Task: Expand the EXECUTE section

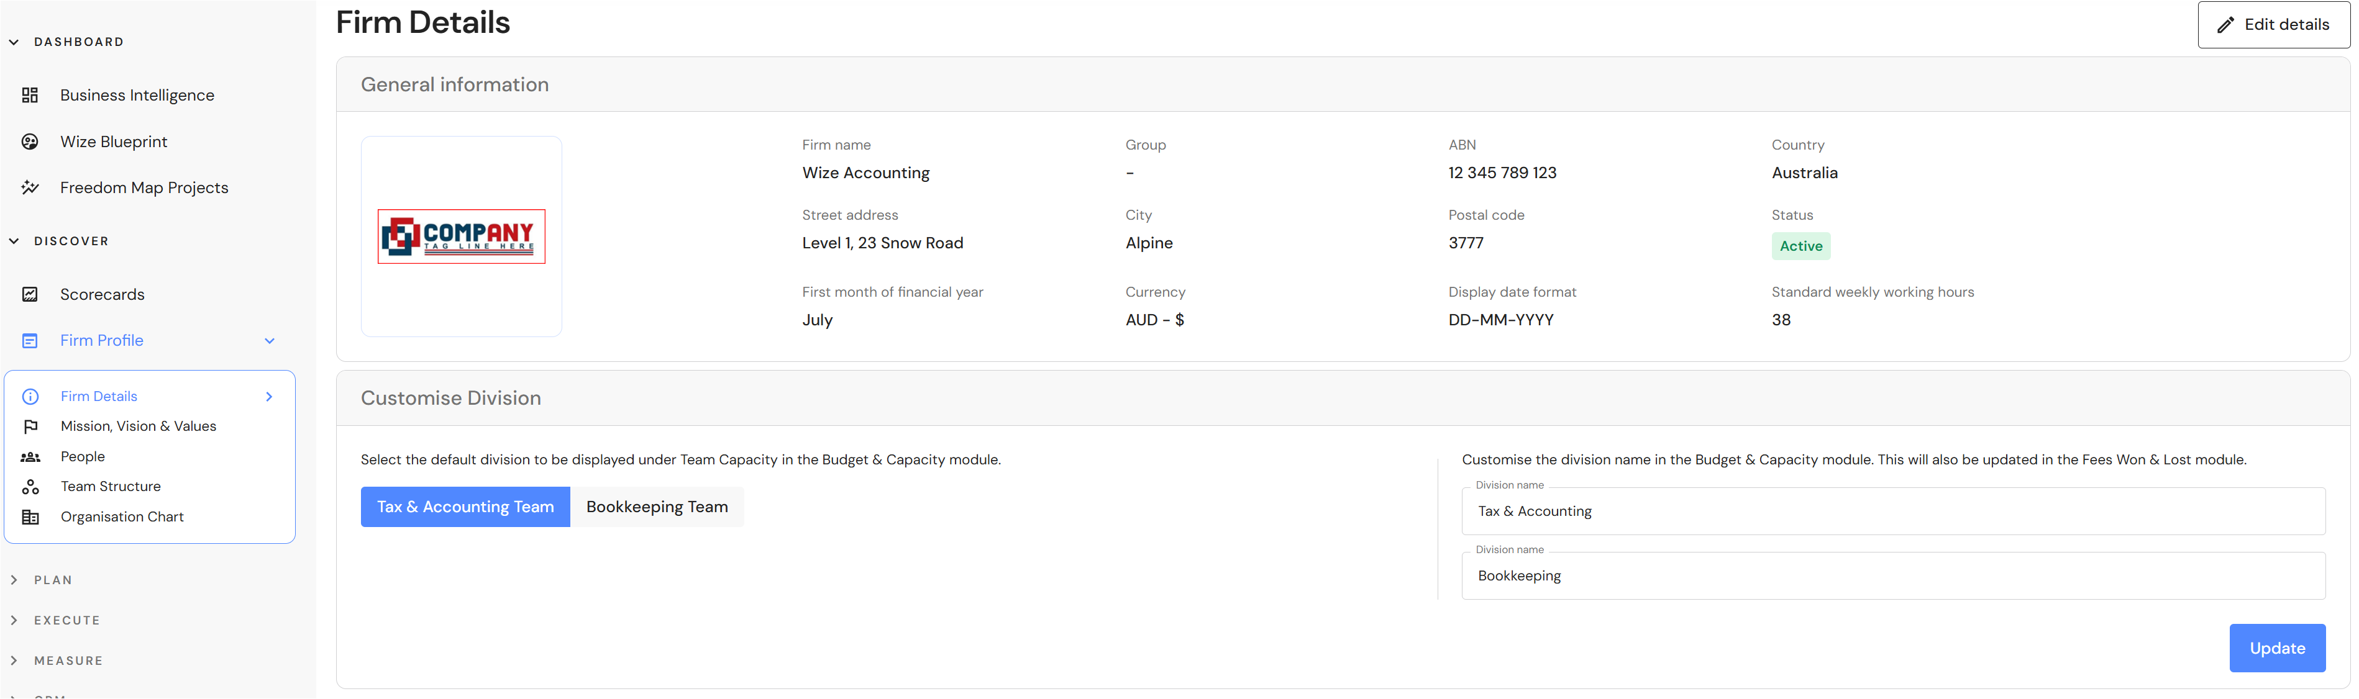Action: [15, 620]
